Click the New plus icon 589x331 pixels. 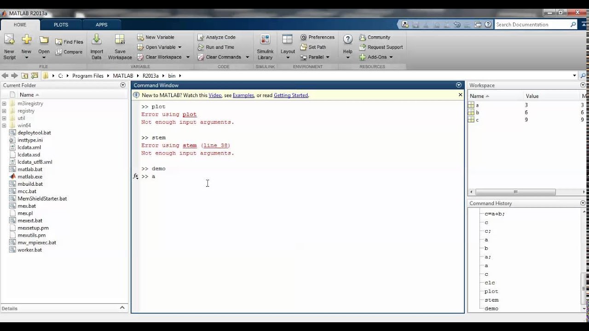pyautogui.click(x=27, y=40)
